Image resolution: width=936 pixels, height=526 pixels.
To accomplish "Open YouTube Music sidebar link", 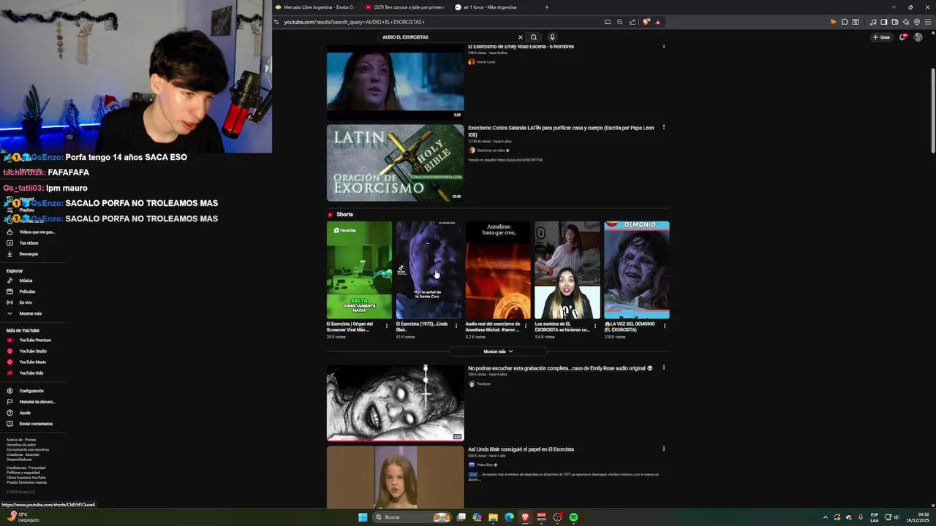I will [32, 362].
